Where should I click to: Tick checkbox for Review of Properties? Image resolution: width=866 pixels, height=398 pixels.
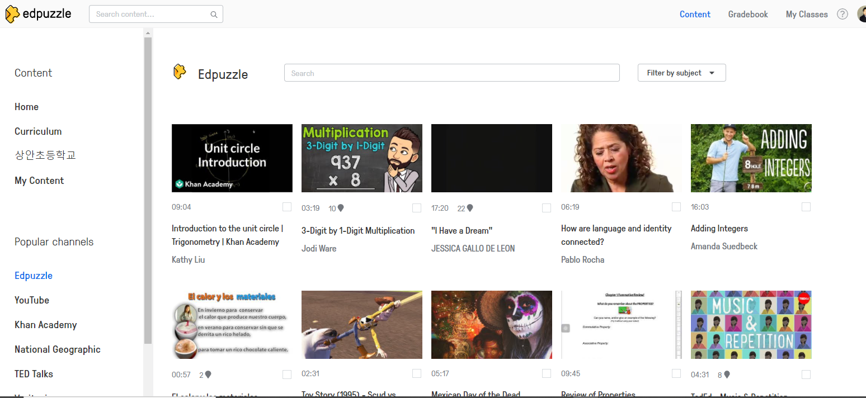(676, 373)
